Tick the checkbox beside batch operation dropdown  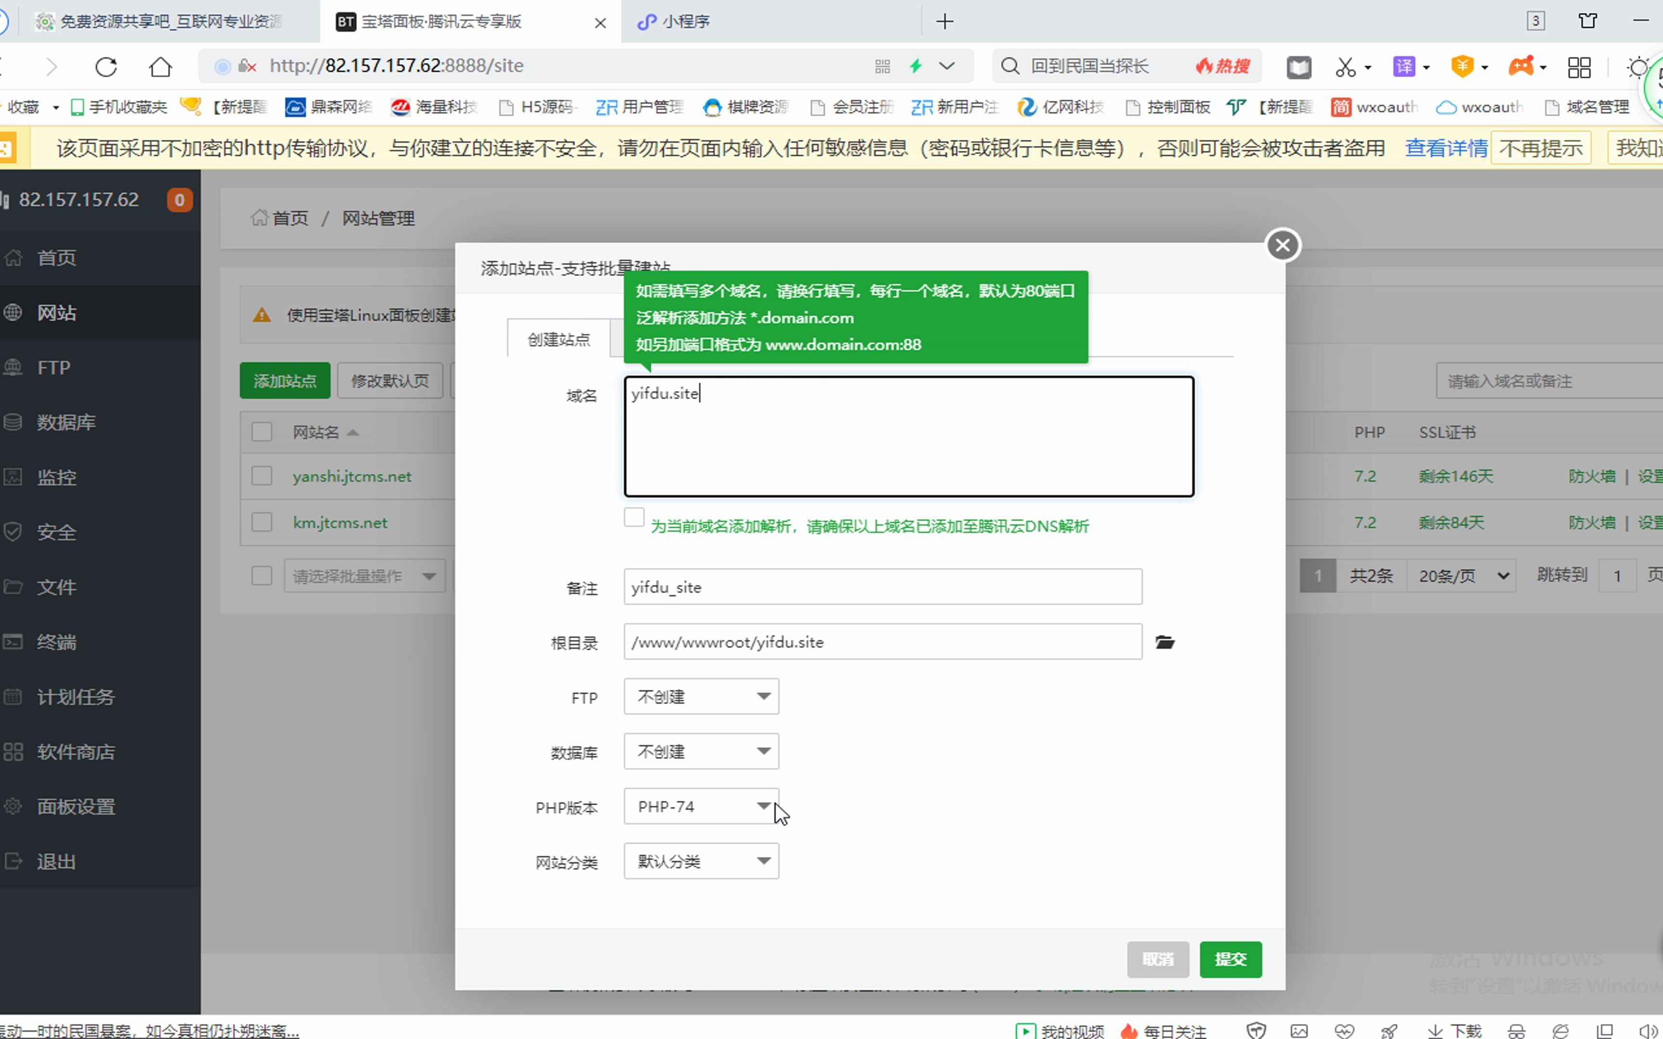coord(262,575)
